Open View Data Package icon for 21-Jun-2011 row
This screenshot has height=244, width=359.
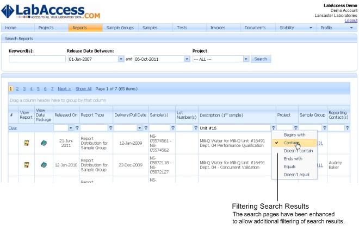tap(44, 143)
